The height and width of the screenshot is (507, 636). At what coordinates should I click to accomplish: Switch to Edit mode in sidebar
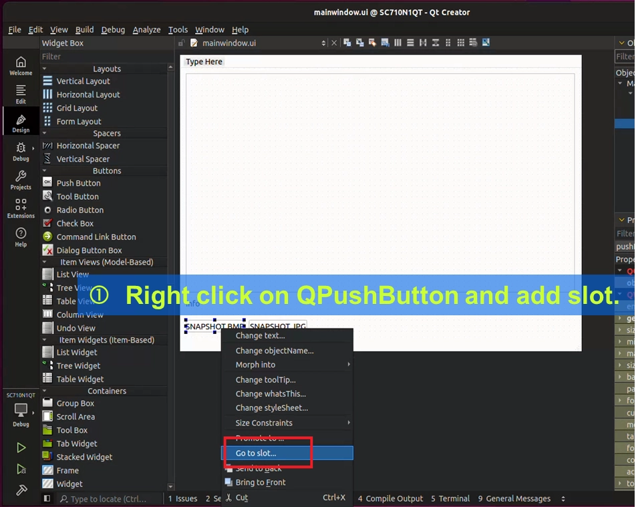click(21, 94)
